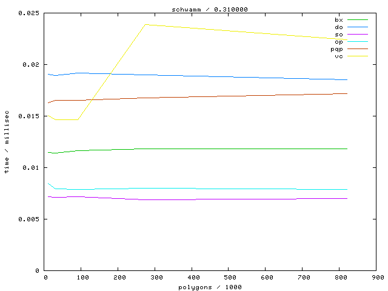Click the brown 'pqp' legend line sample
This screenshot has width=388, height=291.
point(358,49)
